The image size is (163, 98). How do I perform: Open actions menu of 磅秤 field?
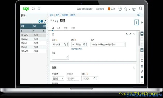(x=67, y=44)
